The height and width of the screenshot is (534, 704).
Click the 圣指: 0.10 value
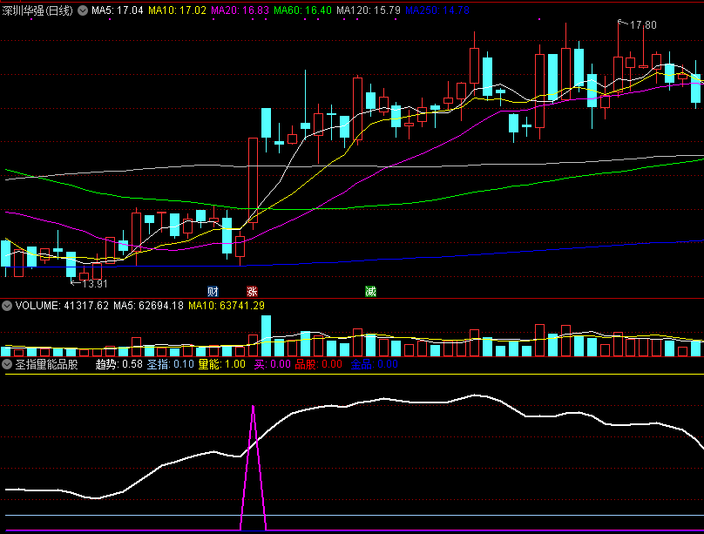(171, 364)
